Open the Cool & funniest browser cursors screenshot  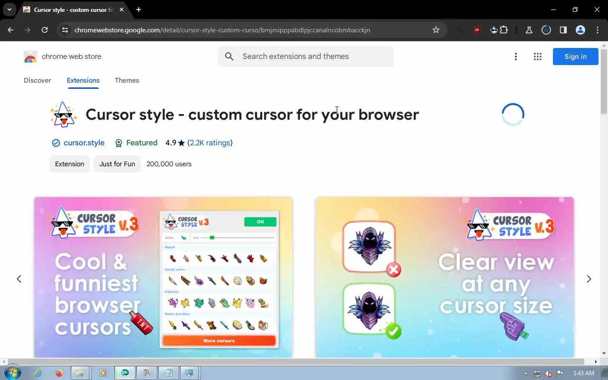tap(163, 277)
